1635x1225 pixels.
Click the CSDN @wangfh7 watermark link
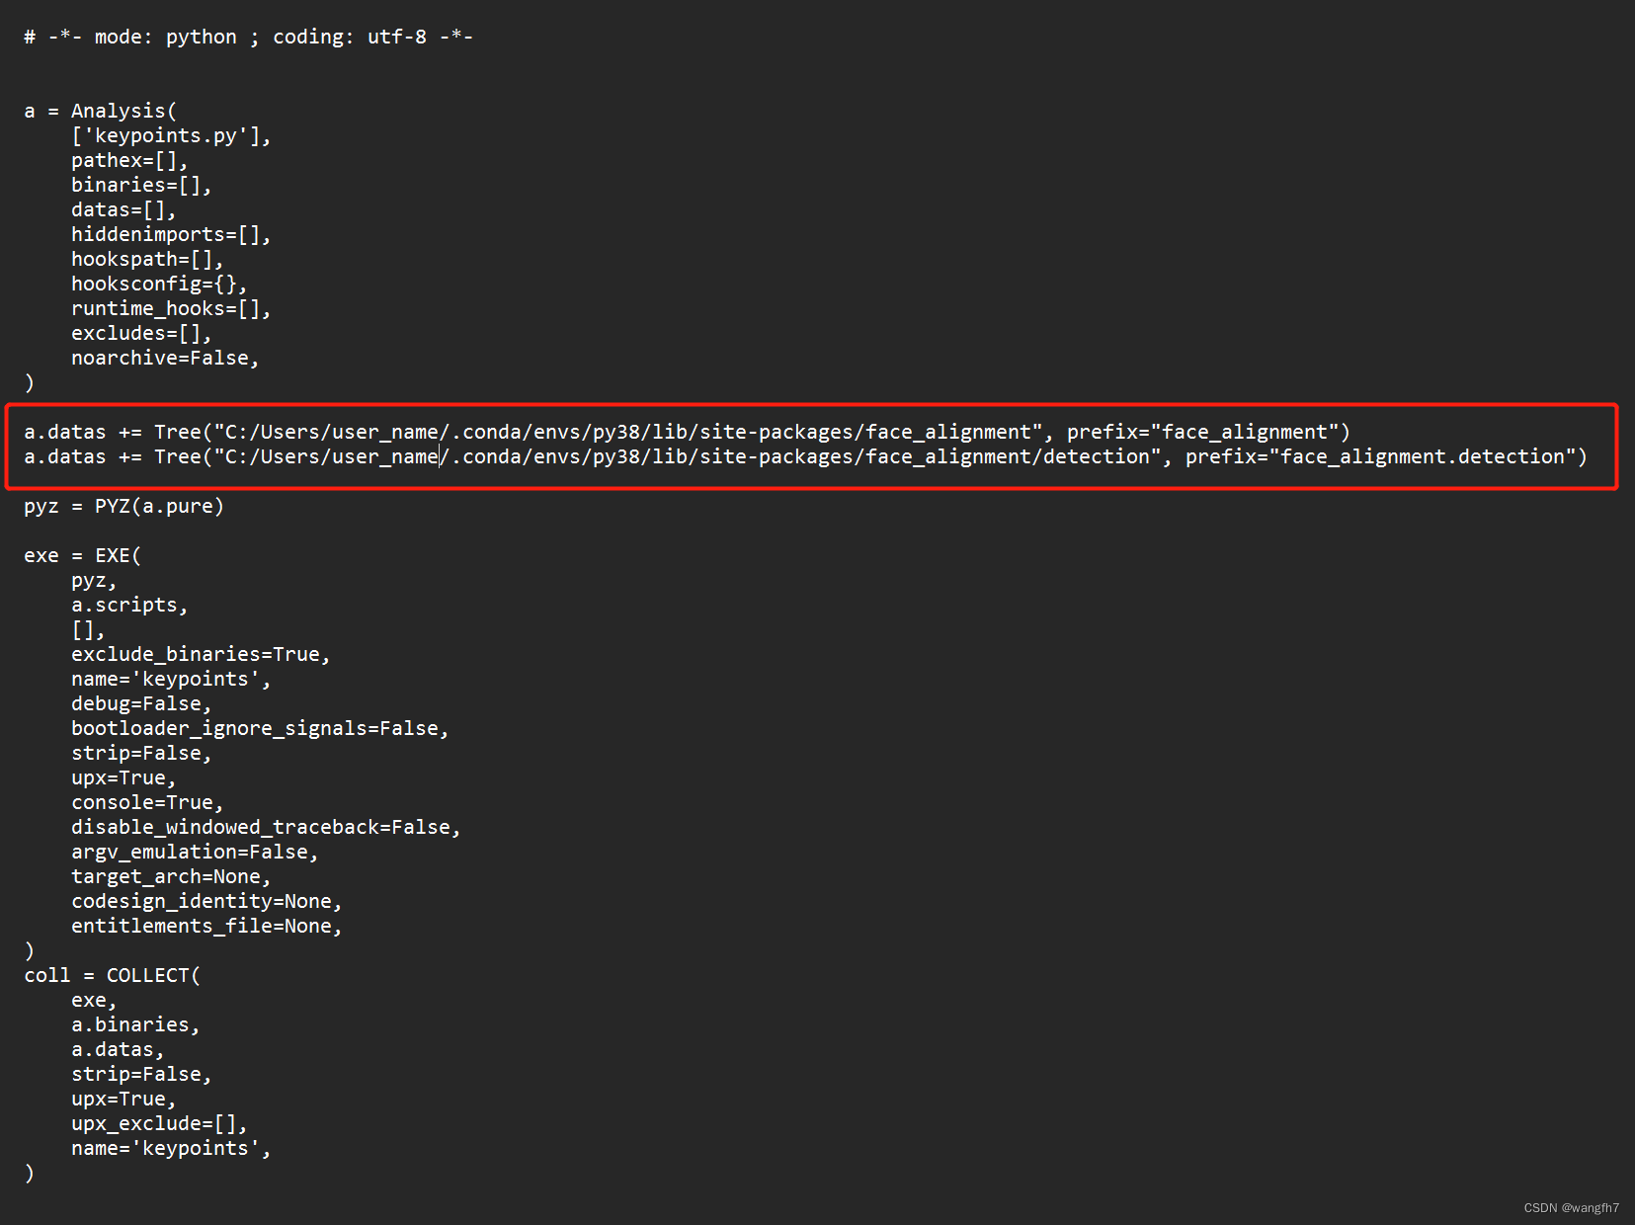click(1572, 1207)
